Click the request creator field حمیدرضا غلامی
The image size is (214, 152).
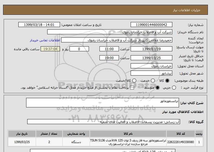[117, 40]
